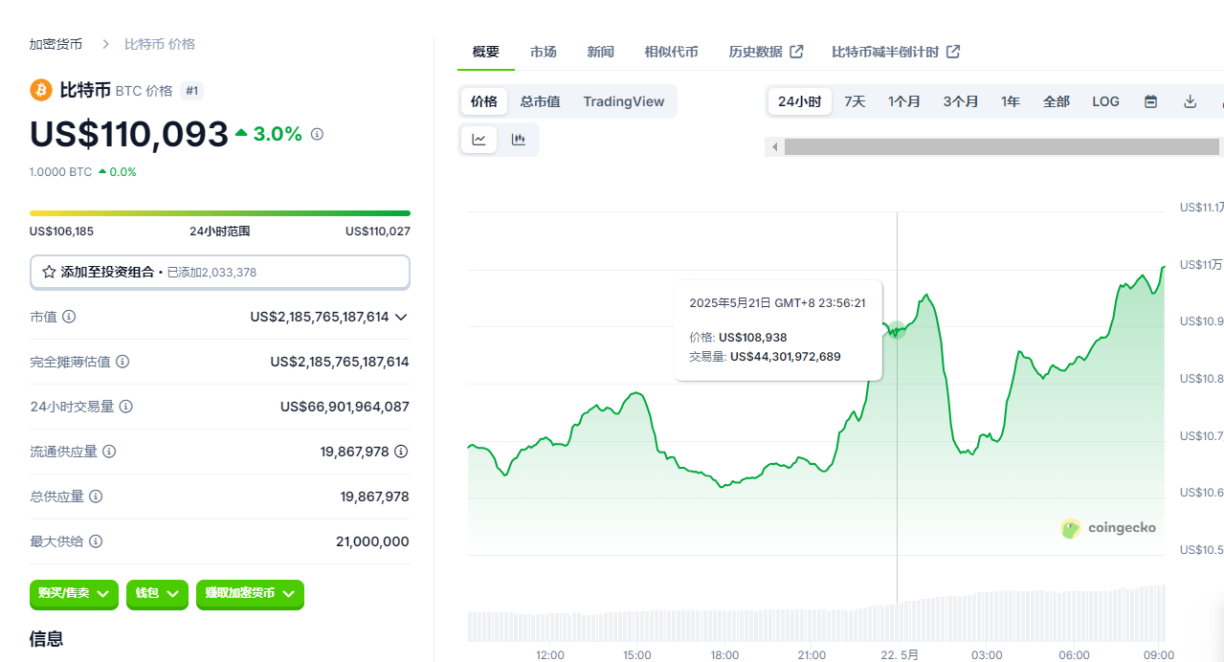Set chart range to 24小时
The width and height of the screenshot is (1224, 662).
pyautogui.click(x=800, y=101)
